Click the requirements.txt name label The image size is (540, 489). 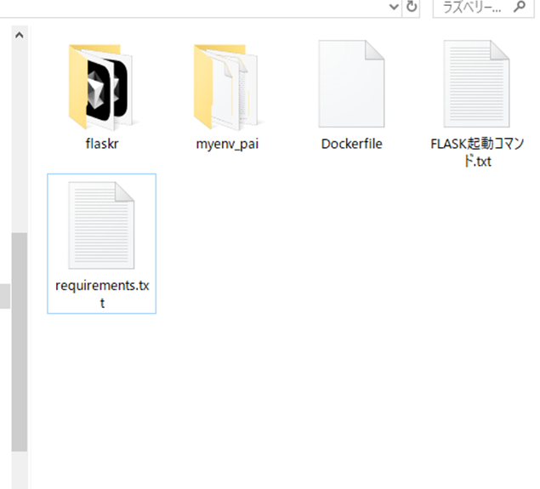102,294
